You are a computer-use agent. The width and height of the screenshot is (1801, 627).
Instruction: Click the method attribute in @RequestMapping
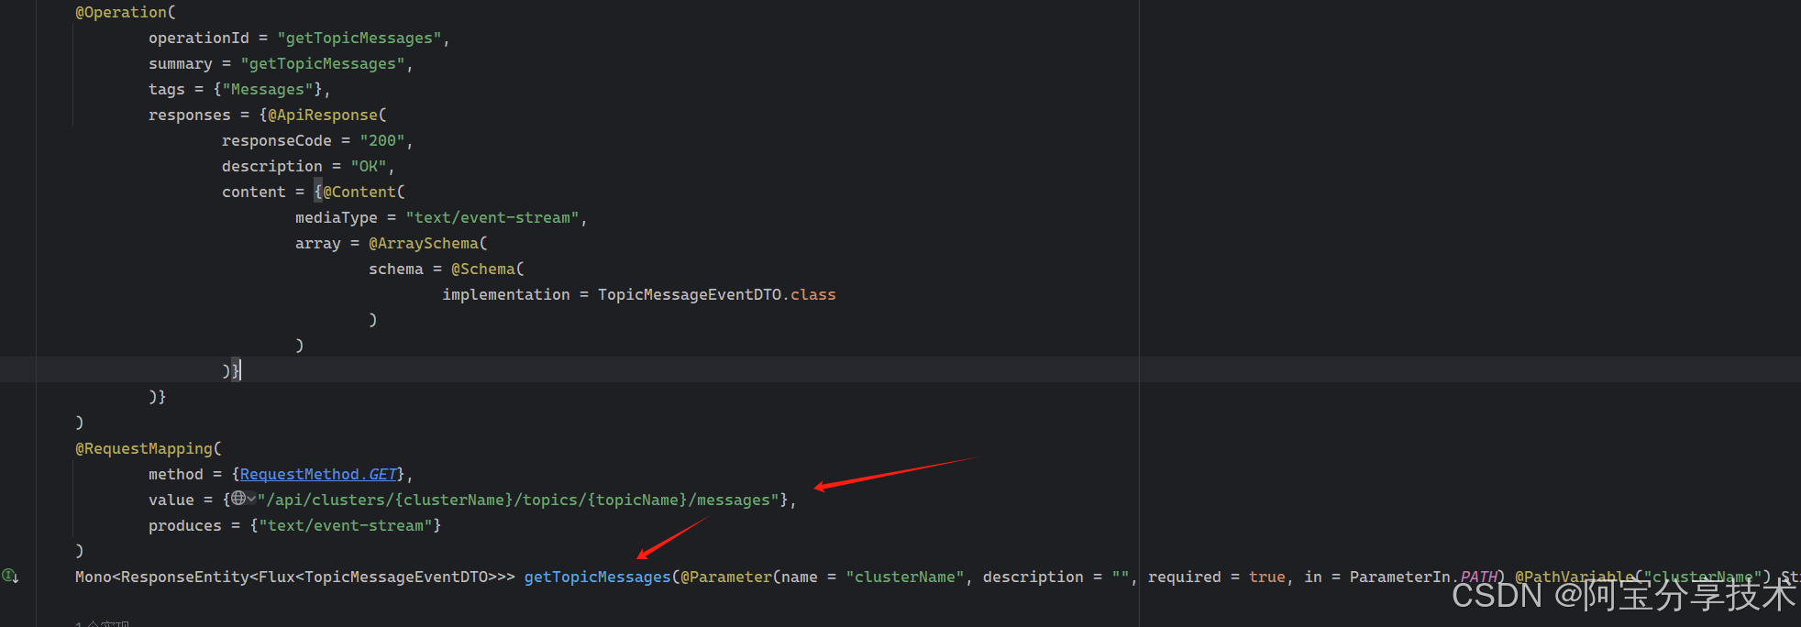[x=176, y=474]
